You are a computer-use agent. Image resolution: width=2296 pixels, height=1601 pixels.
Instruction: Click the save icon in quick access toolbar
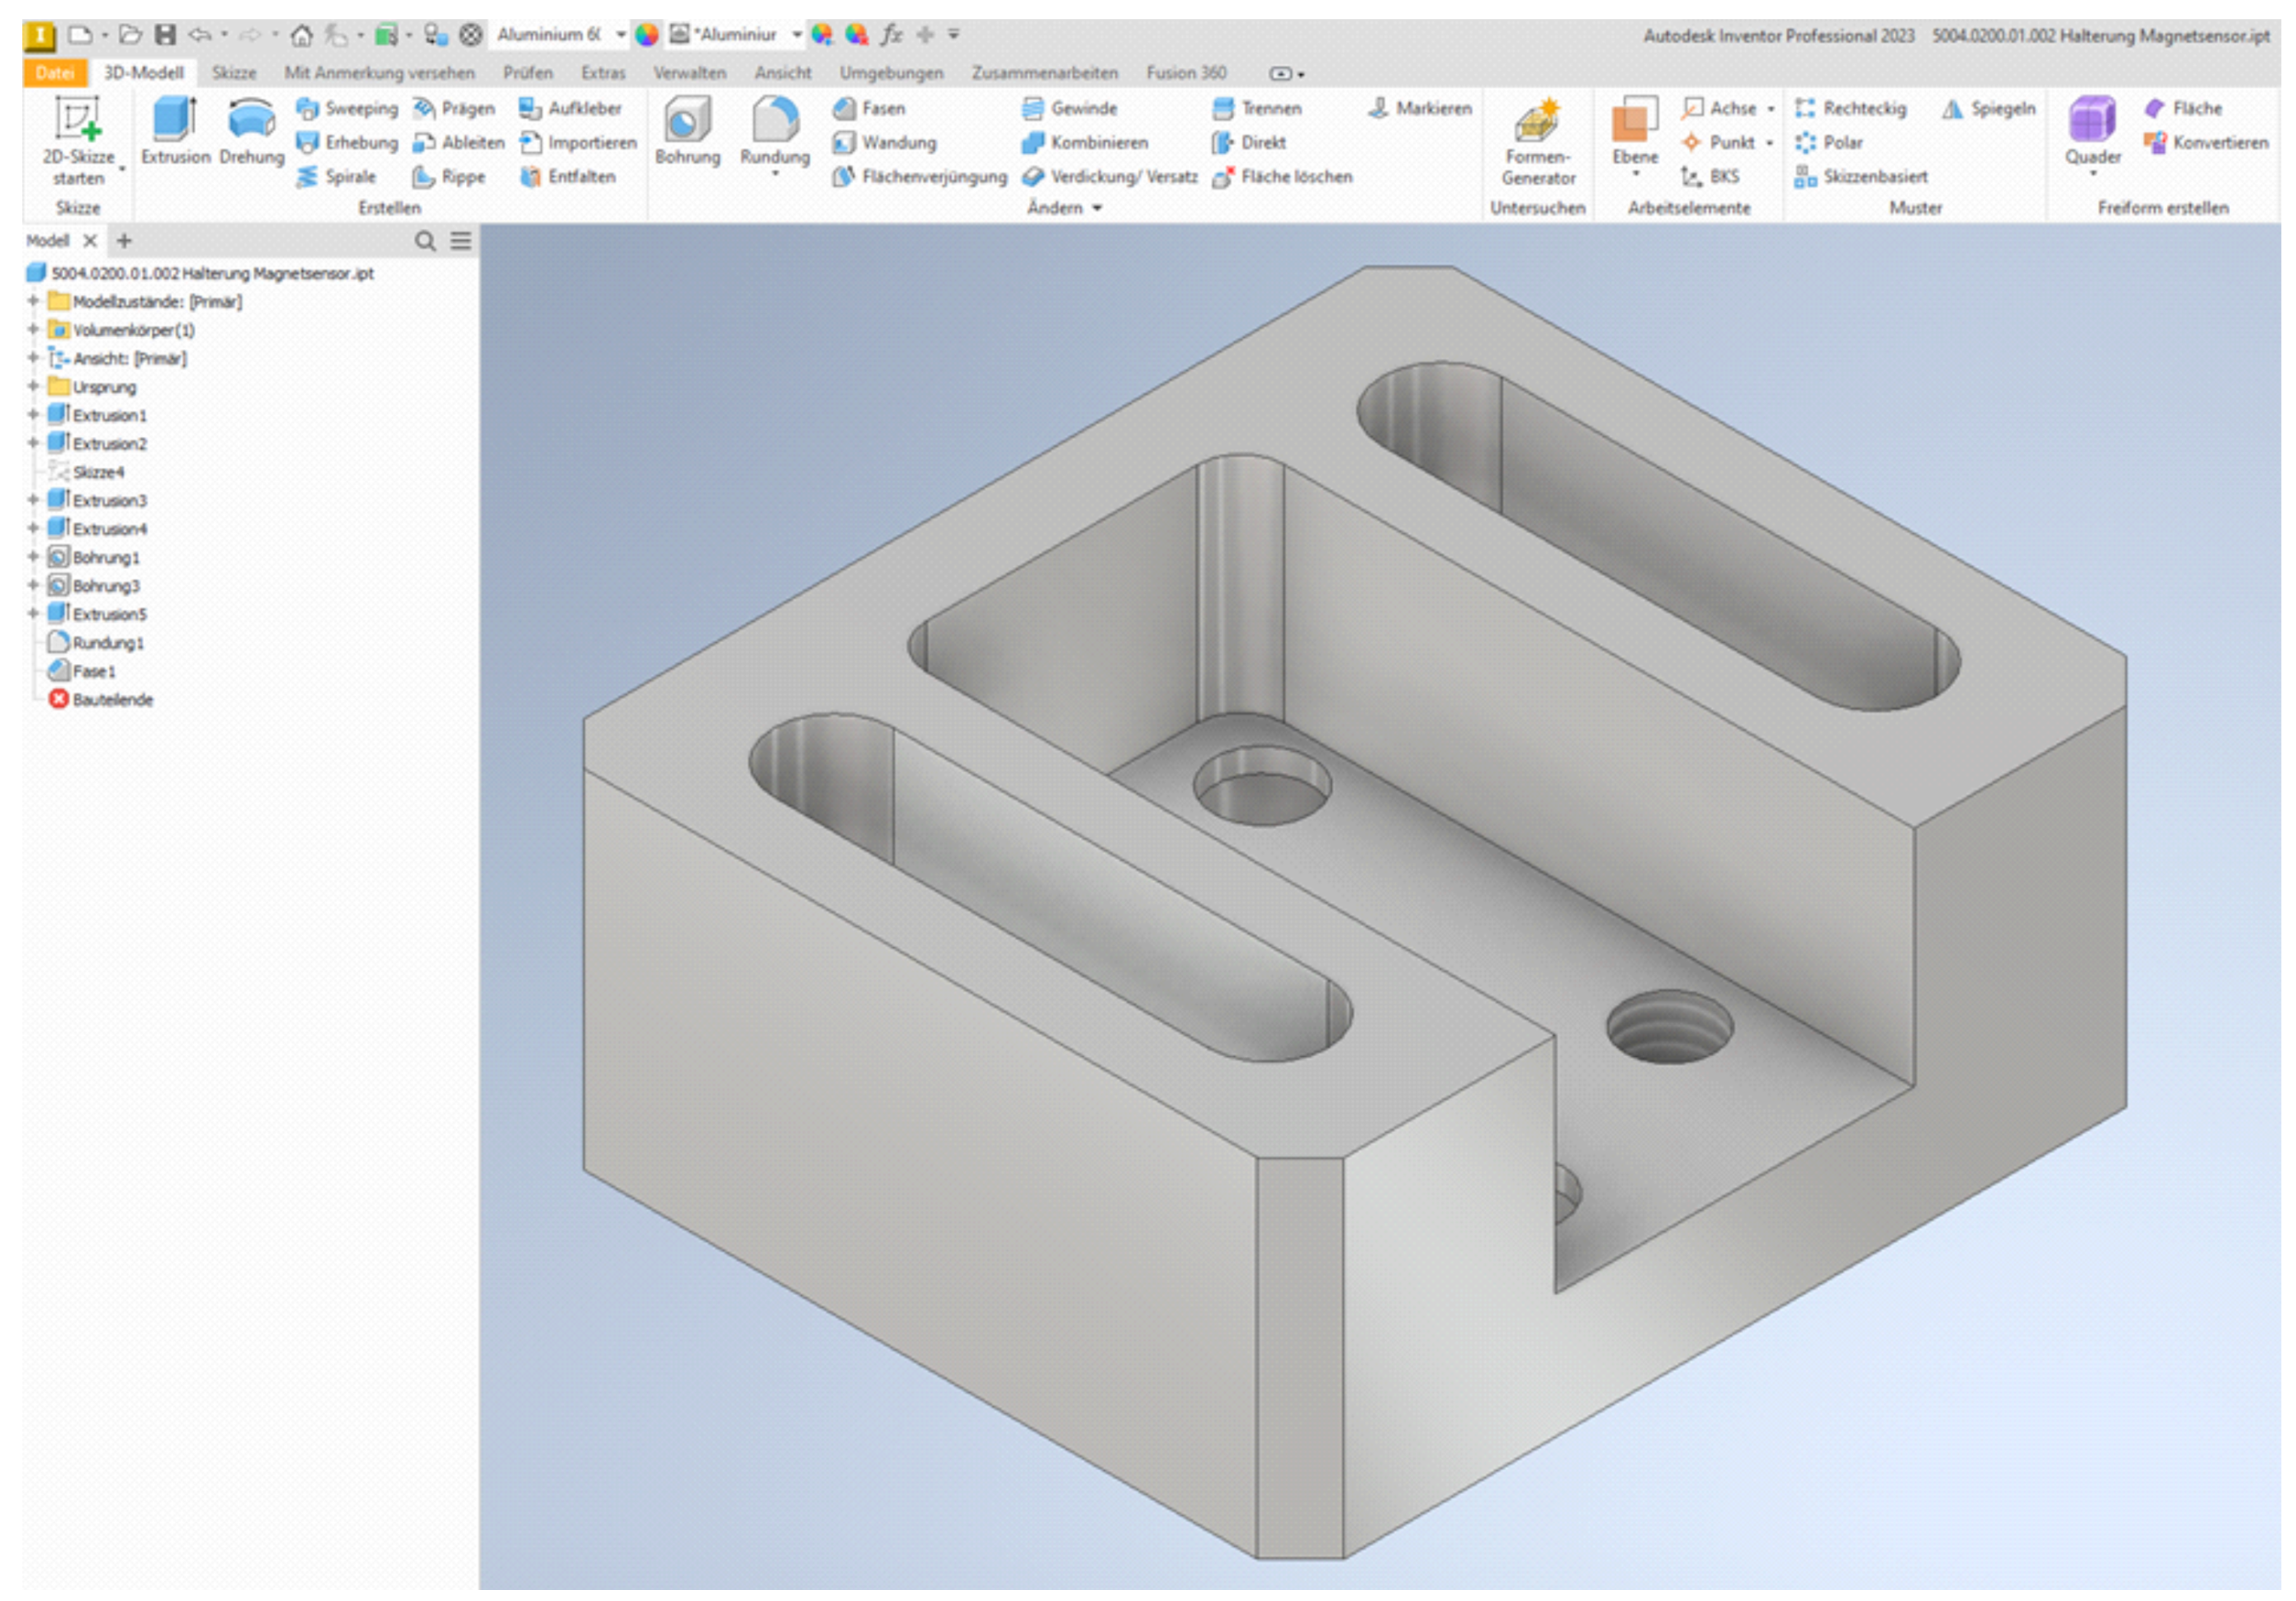165,35
